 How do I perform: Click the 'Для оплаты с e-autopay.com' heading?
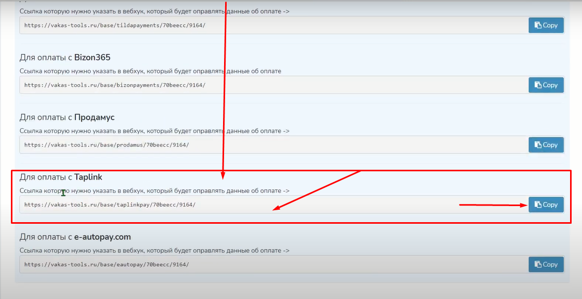[x=75, y=237]
